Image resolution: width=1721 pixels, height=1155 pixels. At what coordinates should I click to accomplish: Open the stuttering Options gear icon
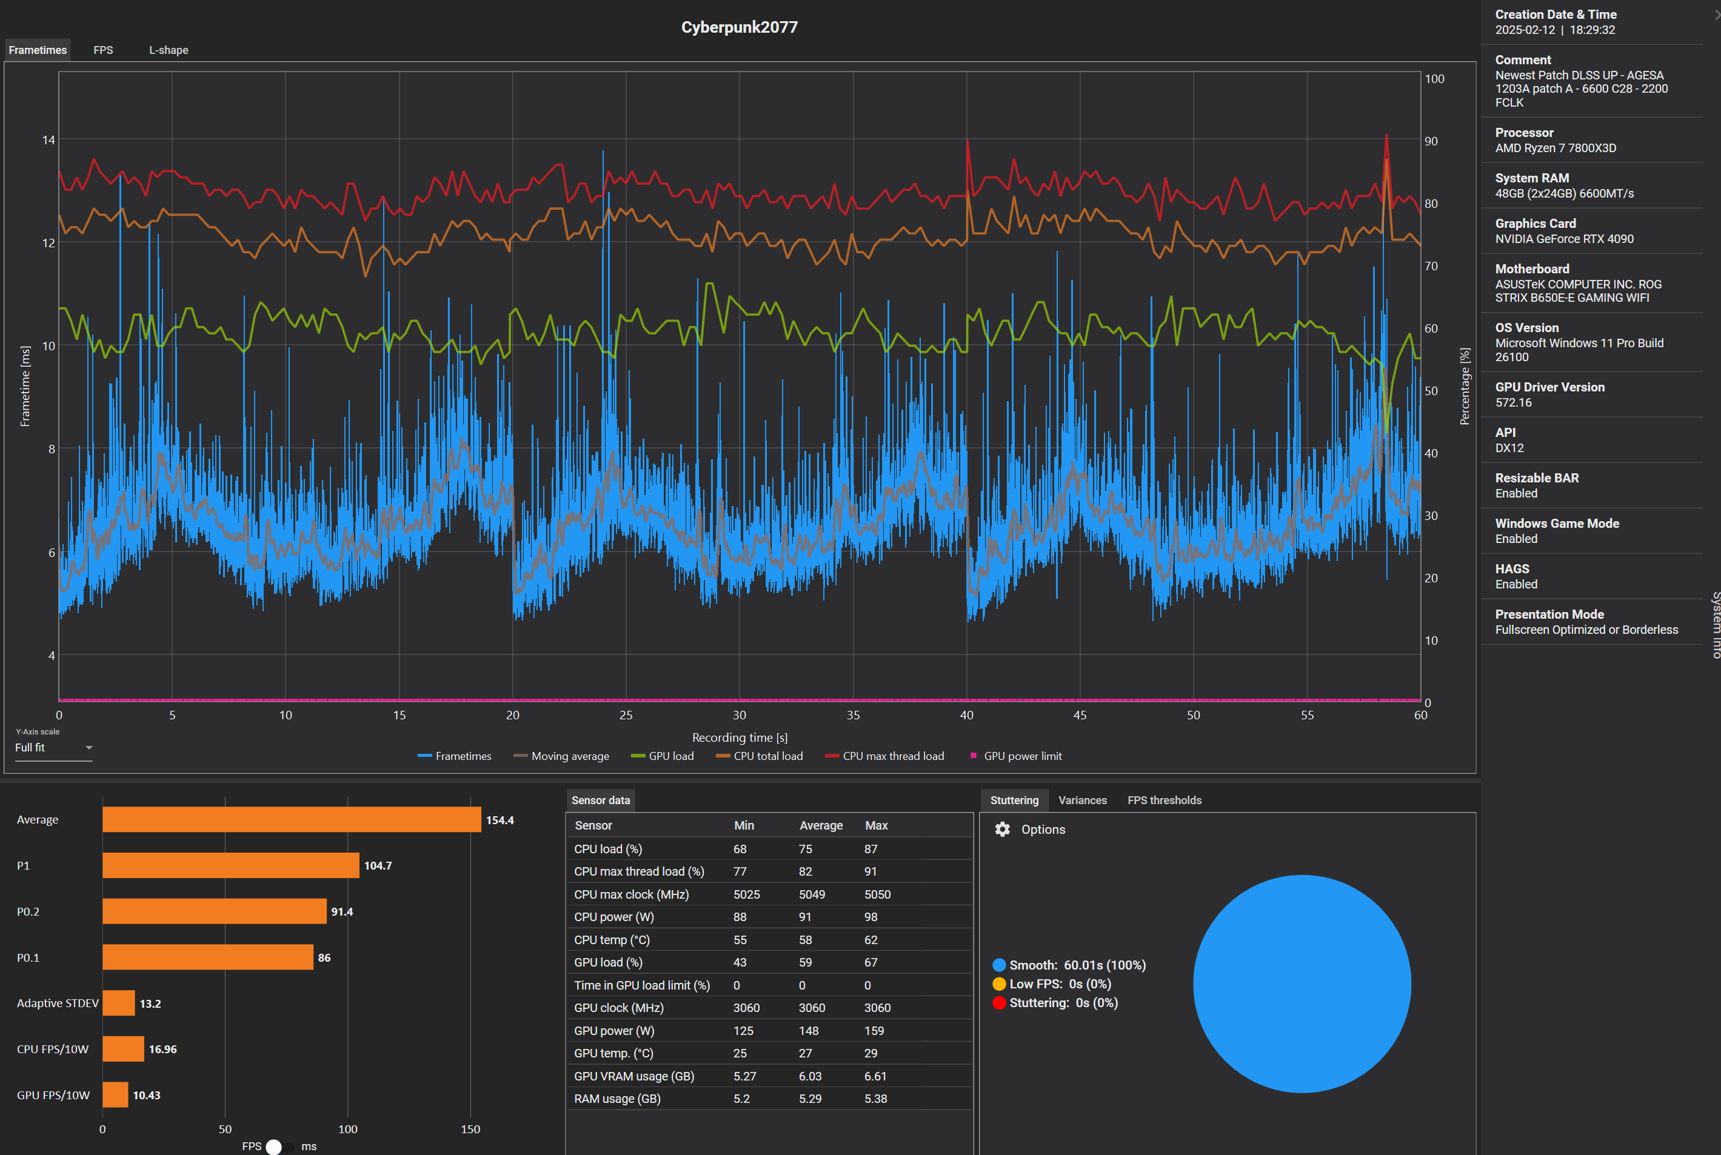coord(1002,830)
